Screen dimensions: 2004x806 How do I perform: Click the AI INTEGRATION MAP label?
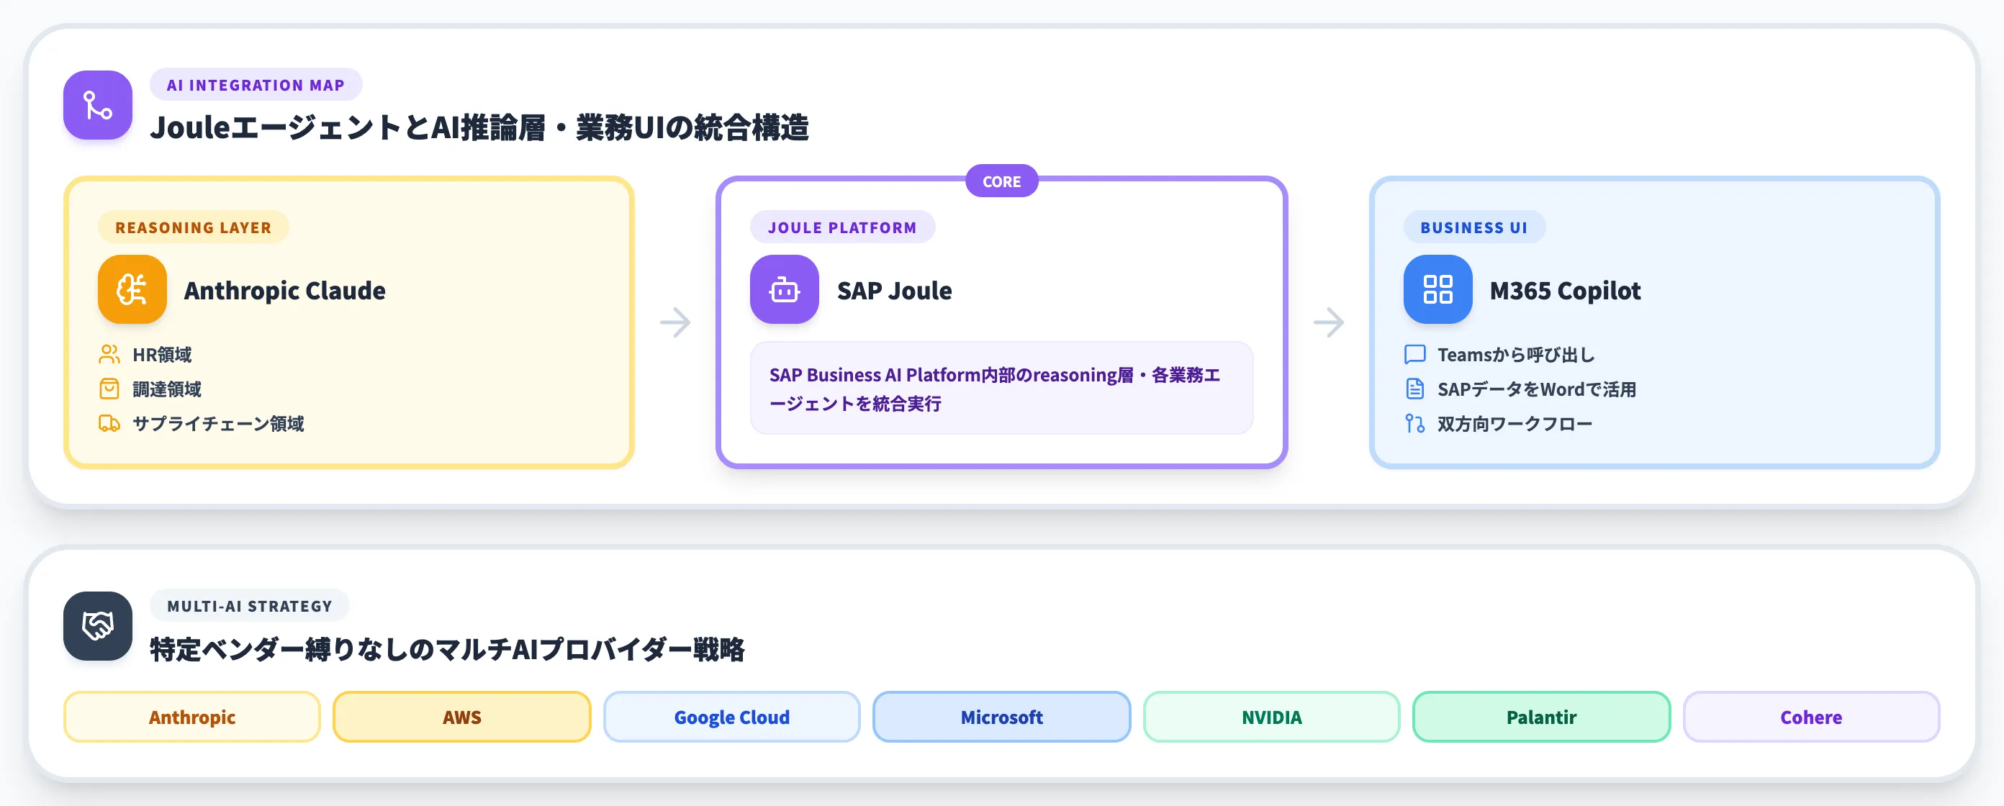256,85
